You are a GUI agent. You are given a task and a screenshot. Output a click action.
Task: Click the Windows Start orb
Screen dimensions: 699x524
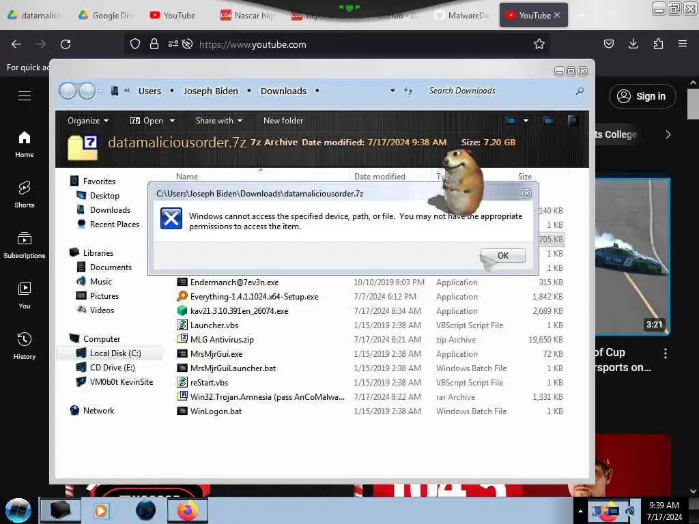coord(18,510)
